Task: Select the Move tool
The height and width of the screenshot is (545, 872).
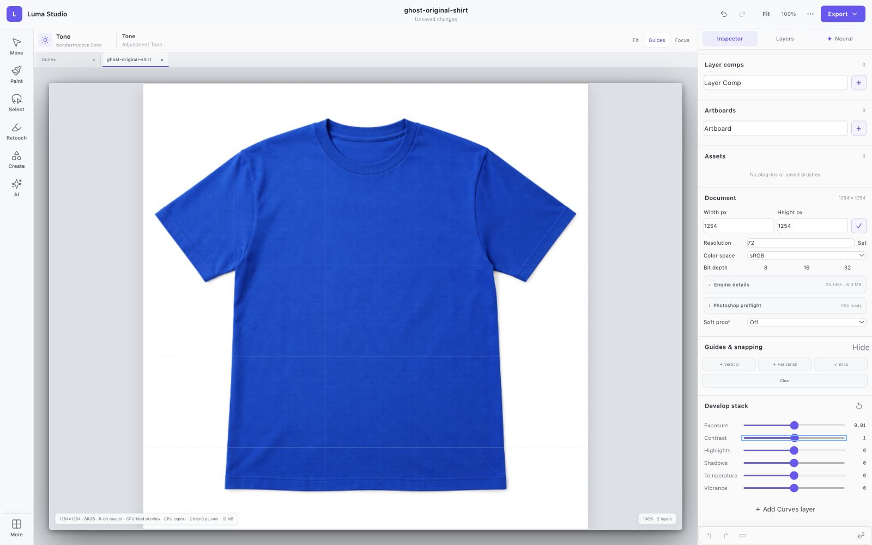Action: [16, 46]
